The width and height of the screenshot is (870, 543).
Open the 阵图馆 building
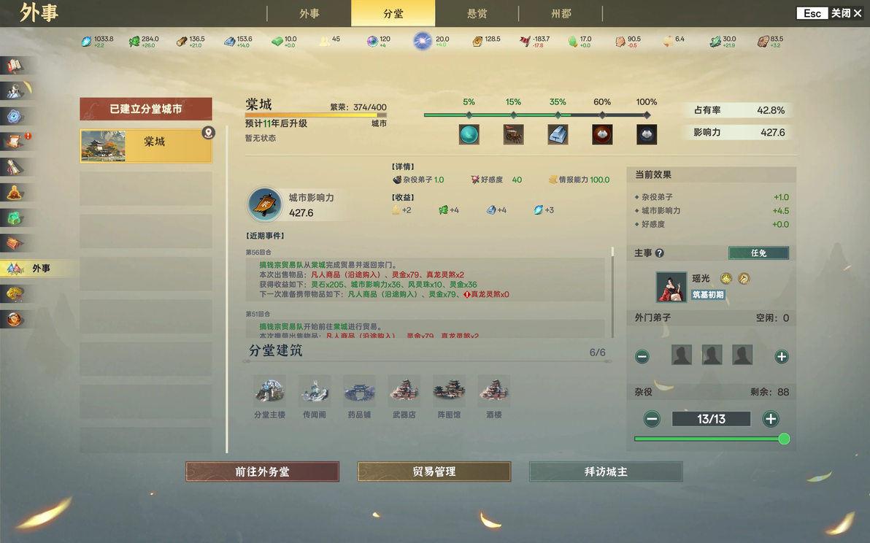(x=449, y=397)
